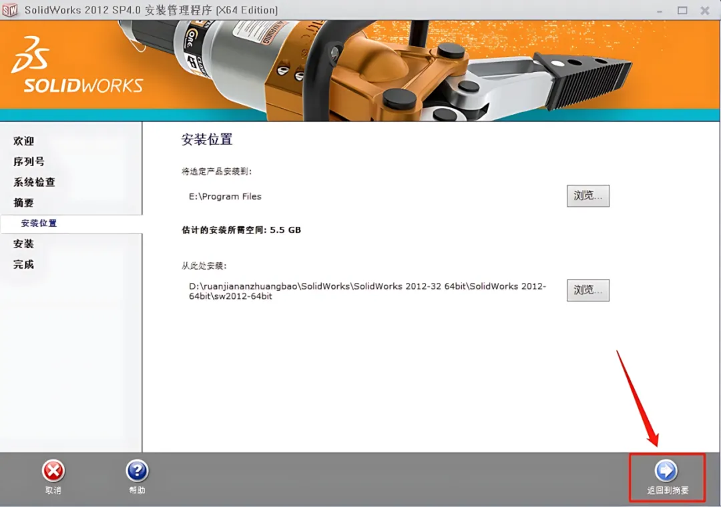This screenshot has height=507, width=721.
Task: Close the installation manager window
Action: [x=705, y=10]
